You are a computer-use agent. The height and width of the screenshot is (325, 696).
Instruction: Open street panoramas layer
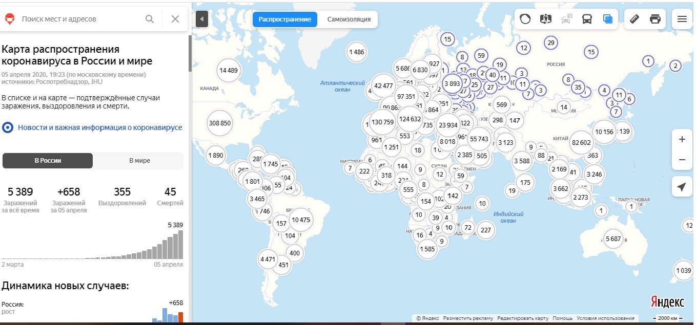coord(546,19)
